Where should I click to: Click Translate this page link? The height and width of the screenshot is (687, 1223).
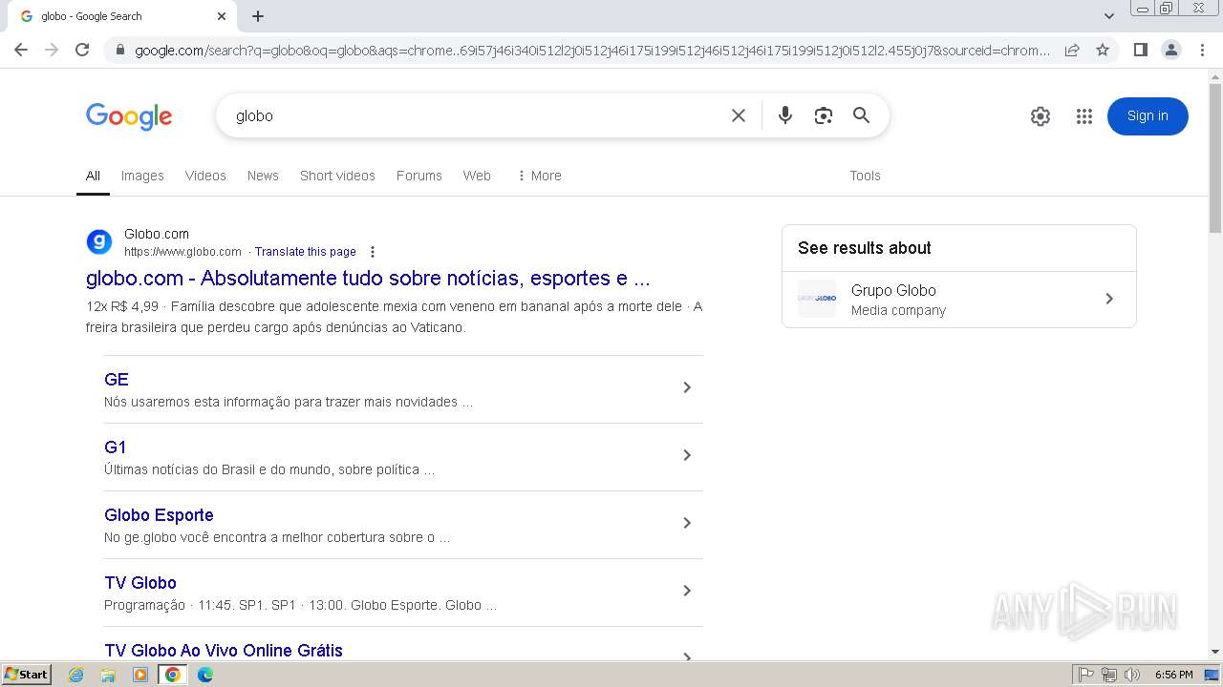tap(306, 252)
